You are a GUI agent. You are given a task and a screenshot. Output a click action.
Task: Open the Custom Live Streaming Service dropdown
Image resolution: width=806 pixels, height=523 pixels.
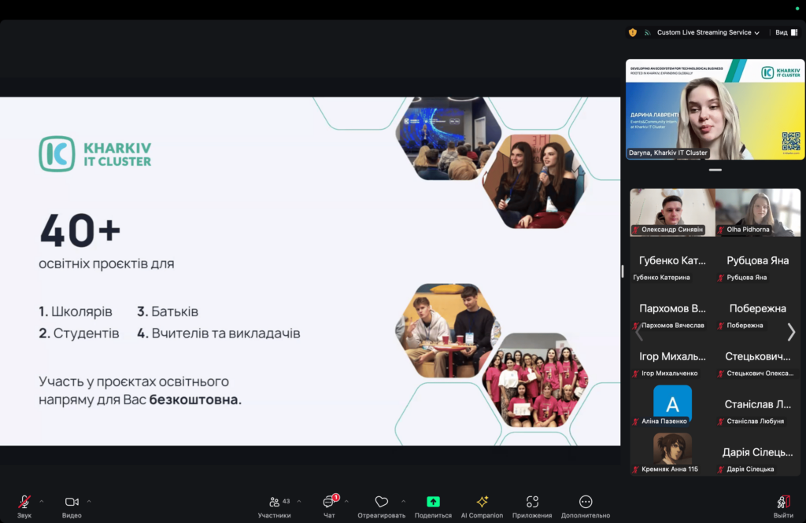708,32
